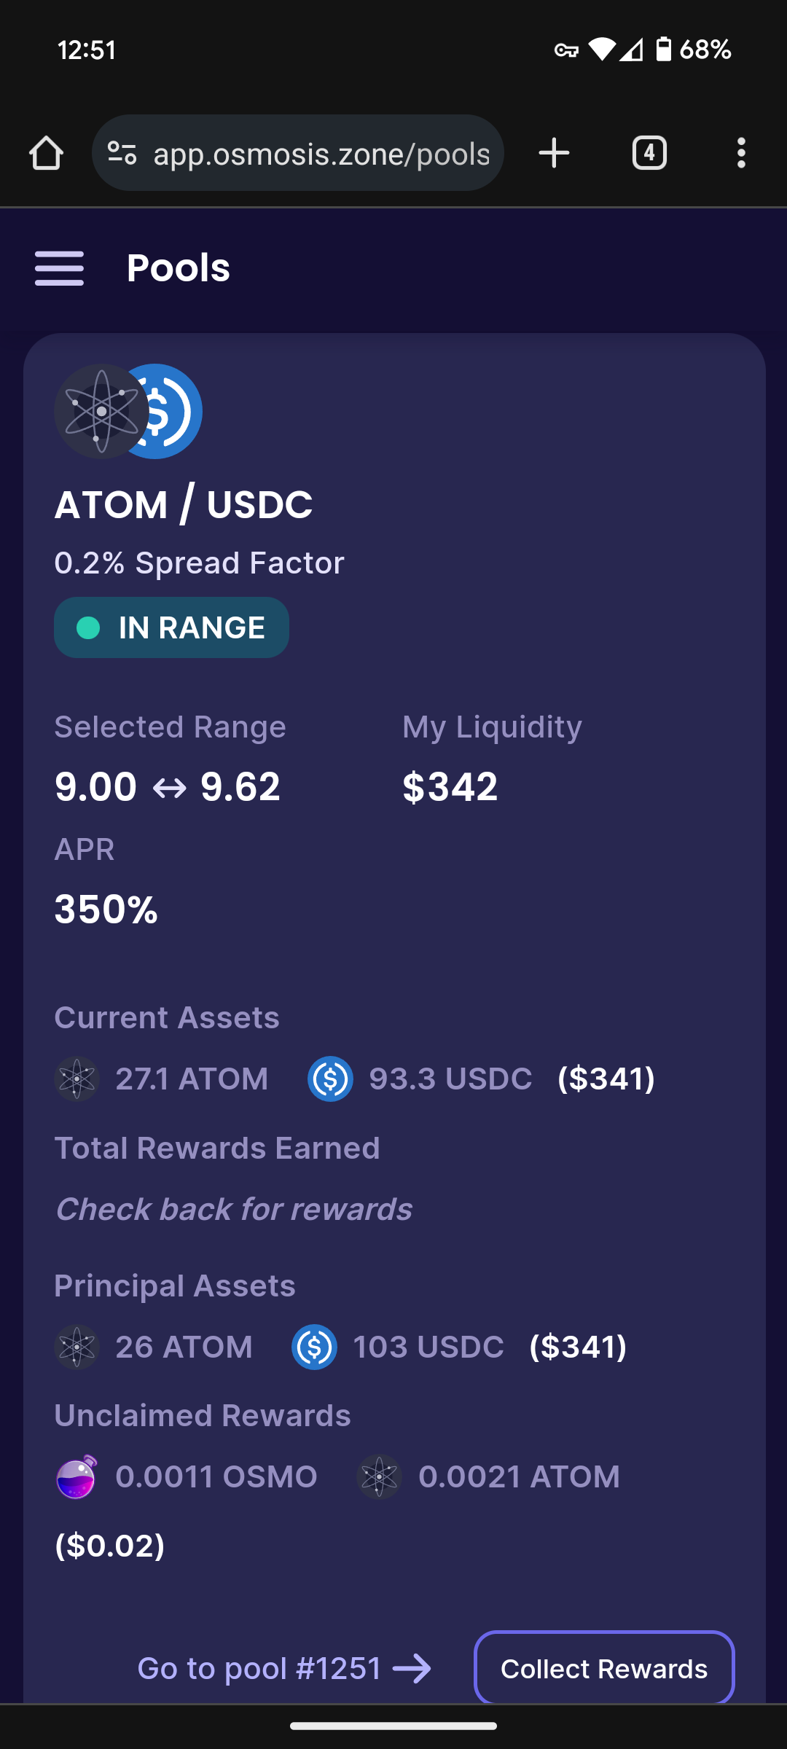Open a new browser tab

554,153
